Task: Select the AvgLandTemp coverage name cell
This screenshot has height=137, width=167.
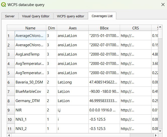Action: 30,54
